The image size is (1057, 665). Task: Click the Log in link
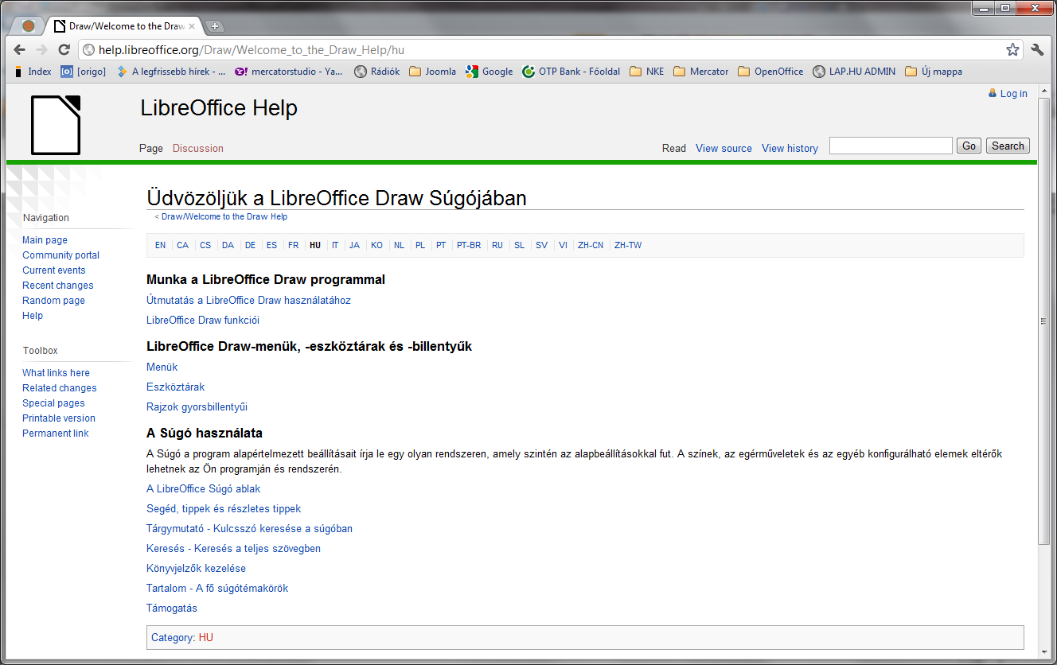(x=1013, y=94)
